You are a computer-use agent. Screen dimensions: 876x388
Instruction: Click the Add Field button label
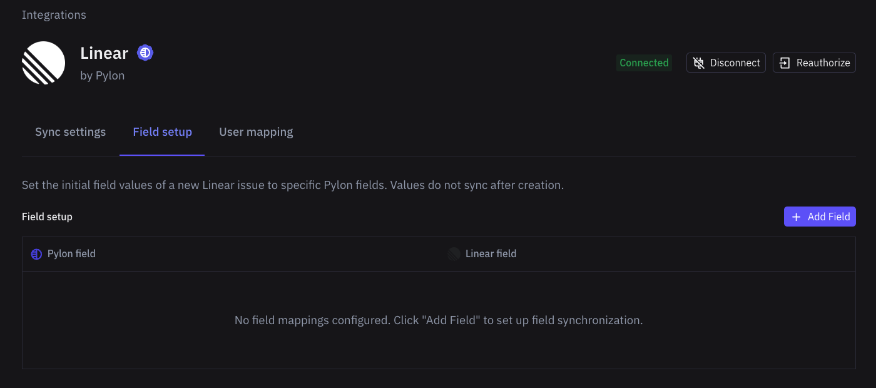(x=828, y=217)
